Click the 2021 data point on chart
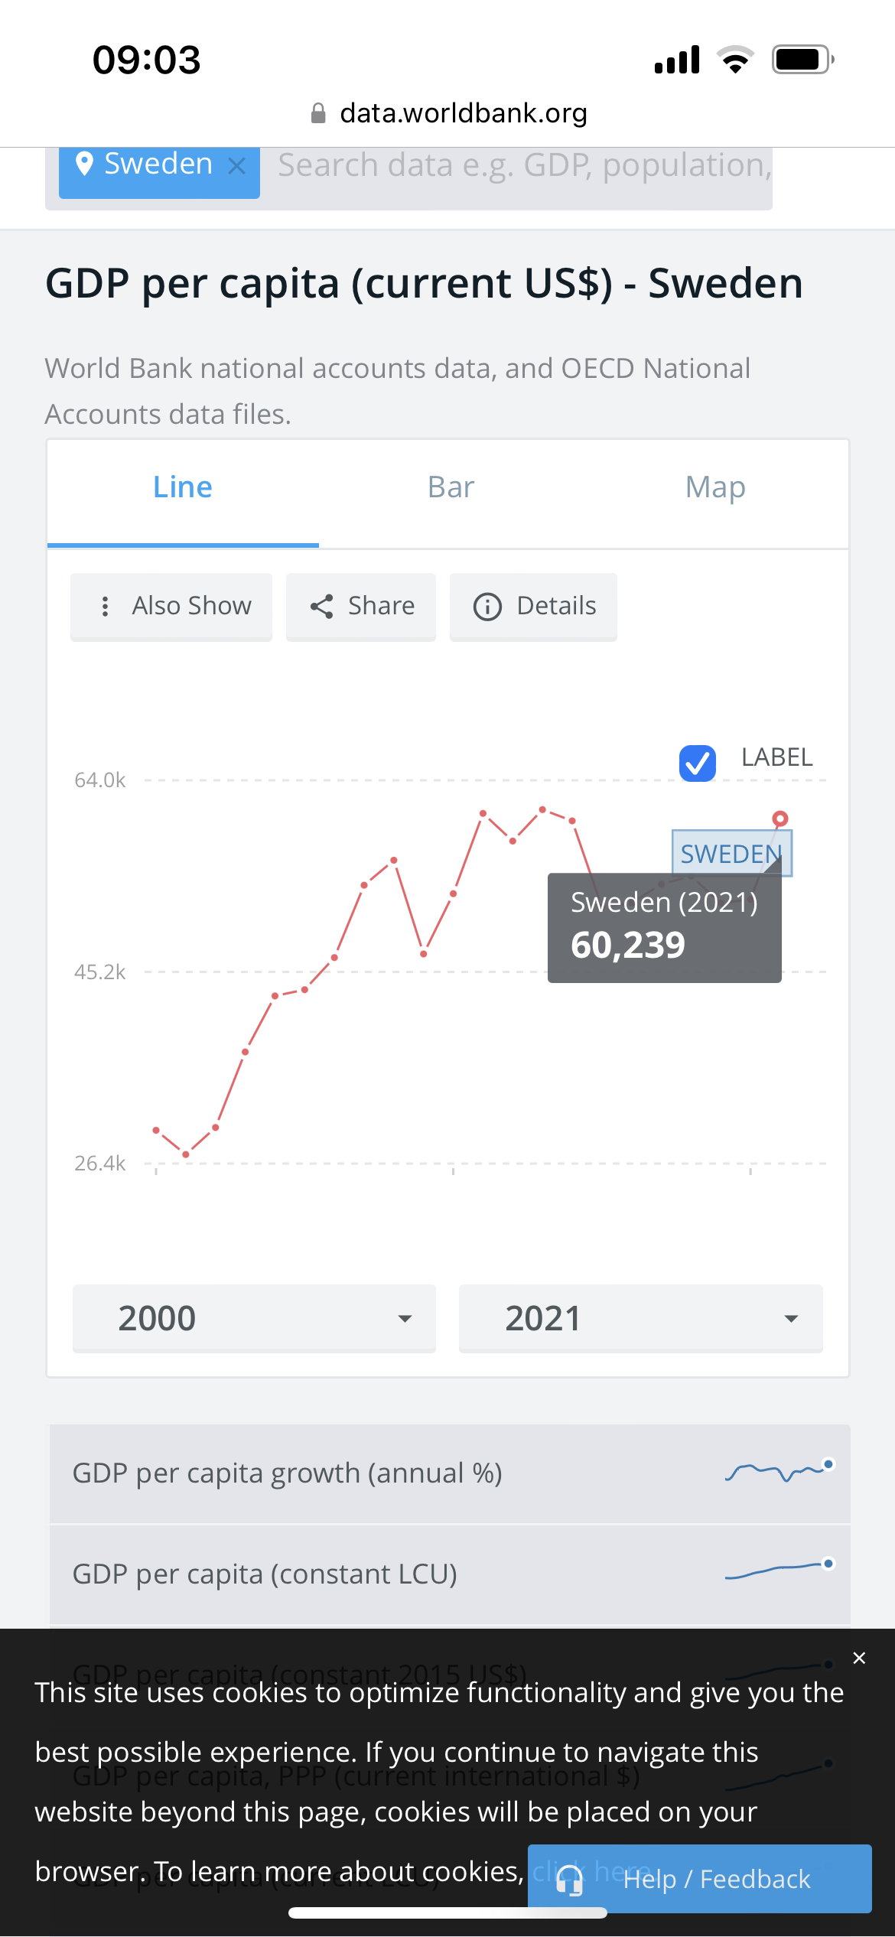 [779, 819]
